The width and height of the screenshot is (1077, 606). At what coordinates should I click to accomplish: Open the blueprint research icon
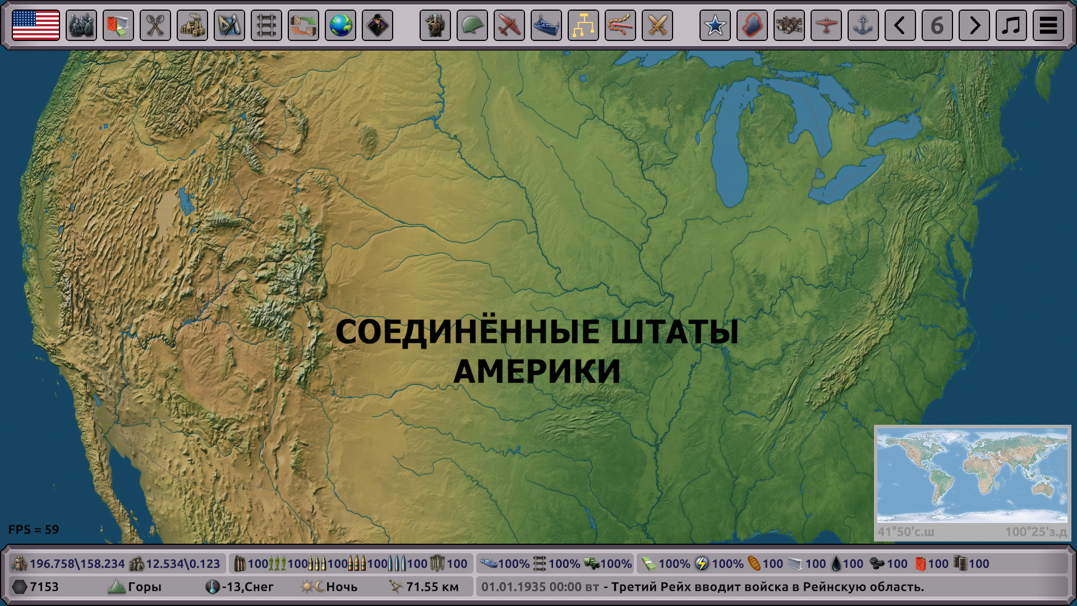pos(229,25)
